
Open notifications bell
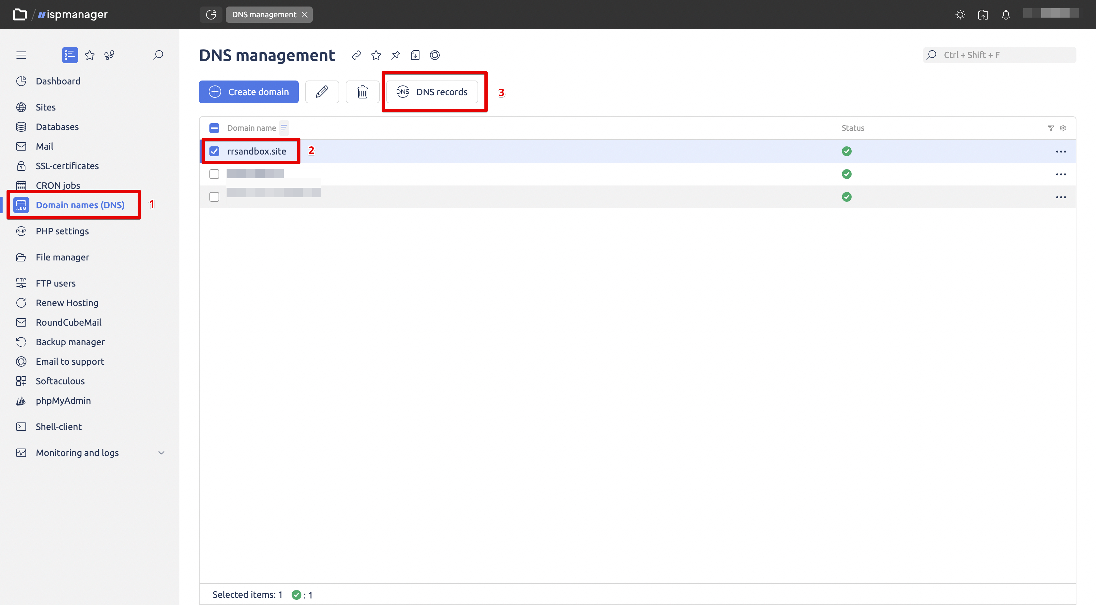point(1006,15)
